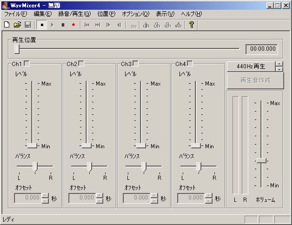Decrease Ch2 オフセット with the down arrow
Screen dimensions: 292x225
click(x=100, y=201)
